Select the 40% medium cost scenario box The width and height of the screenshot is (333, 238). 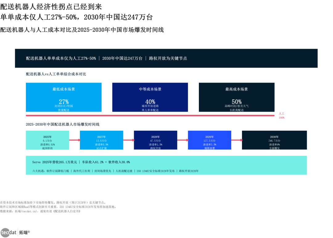pos(150,97)
